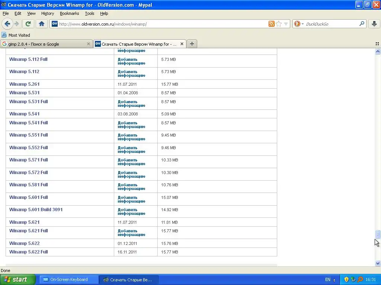Open the Winamp 5.622 link
This screenshot has height=285, width=381.
coord(24,243)
